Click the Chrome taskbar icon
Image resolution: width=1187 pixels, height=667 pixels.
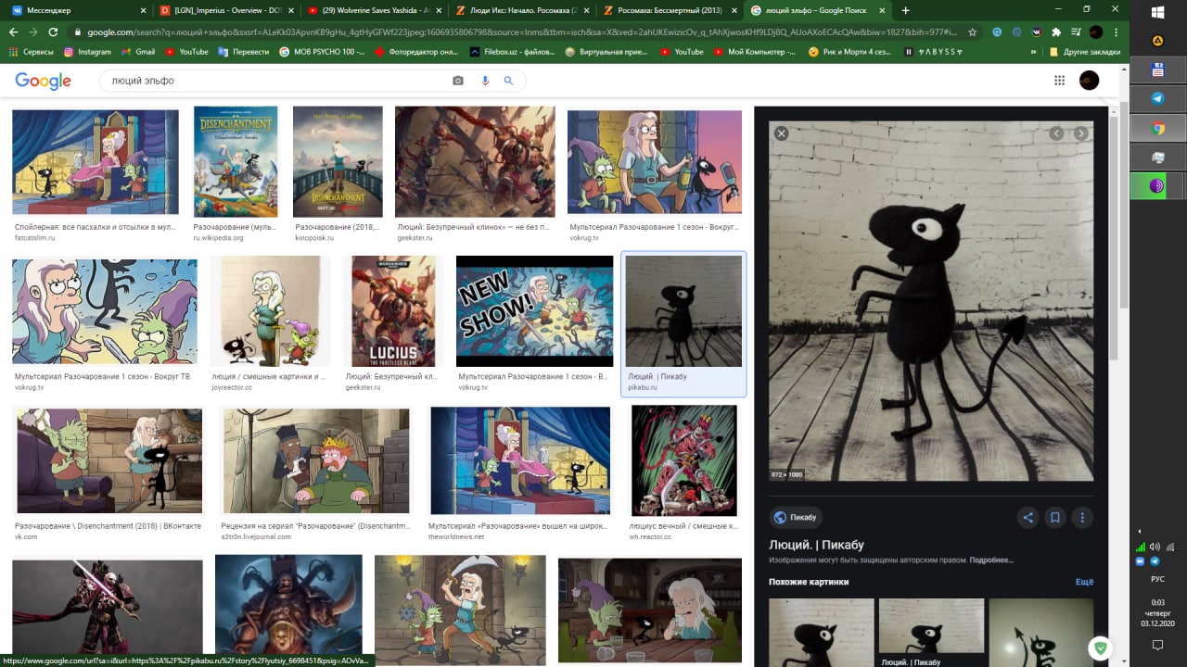pyautogui.click(x=1157, y=129)
